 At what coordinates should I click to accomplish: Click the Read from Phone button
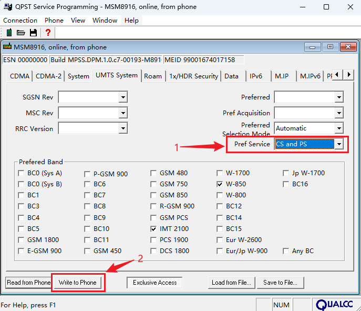pyautogui.click(x=28, y=283)
